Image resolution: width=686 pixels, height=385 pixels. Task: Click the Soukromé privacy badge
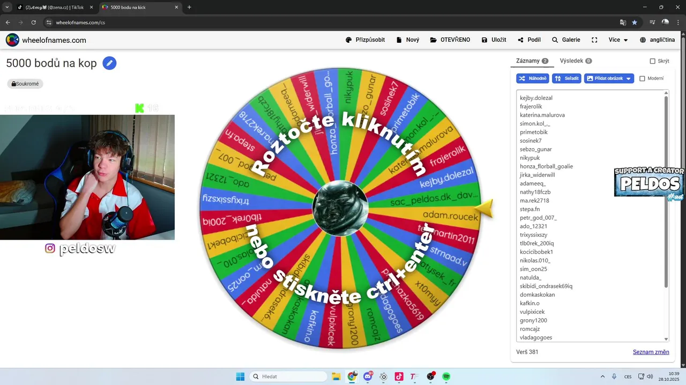pos(25,84)
